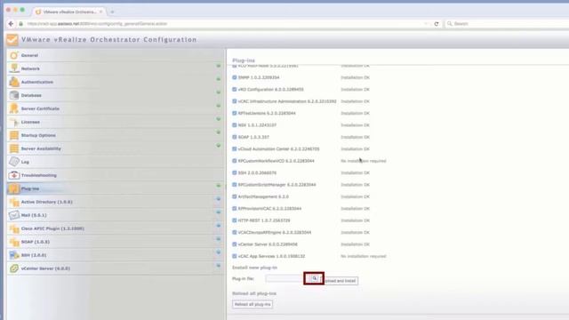Viewport: 569px width, 320px height.
Task: Open the Mail (5.5.1) plug-in icon
Action: (x=14, y=215)
